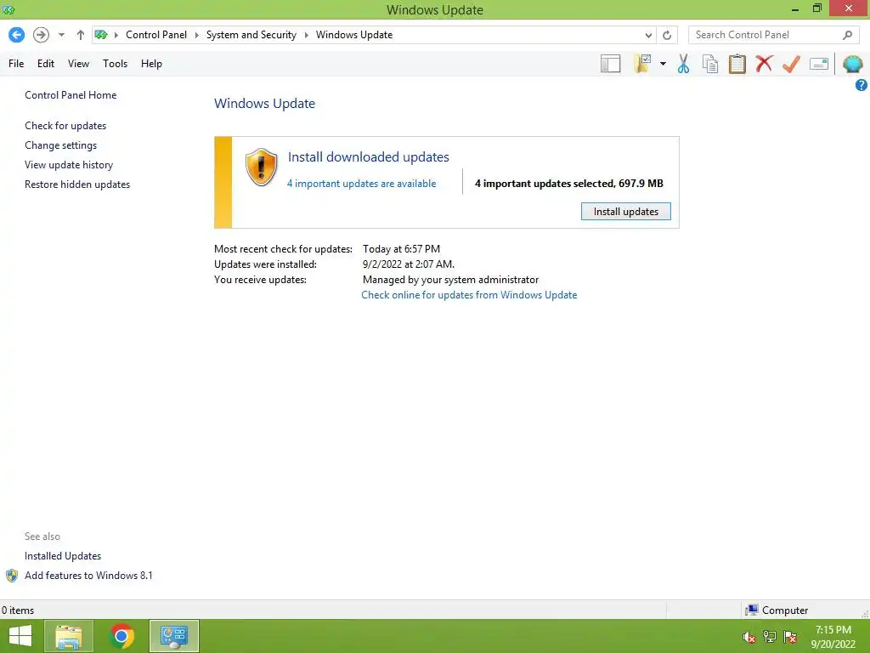Click the shield icon beside Add features
The image size is (870, 653).
[12, 576]
